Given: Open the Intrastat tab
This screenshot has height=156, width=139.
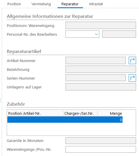Looking at the screenshot, I should [96, 4].
